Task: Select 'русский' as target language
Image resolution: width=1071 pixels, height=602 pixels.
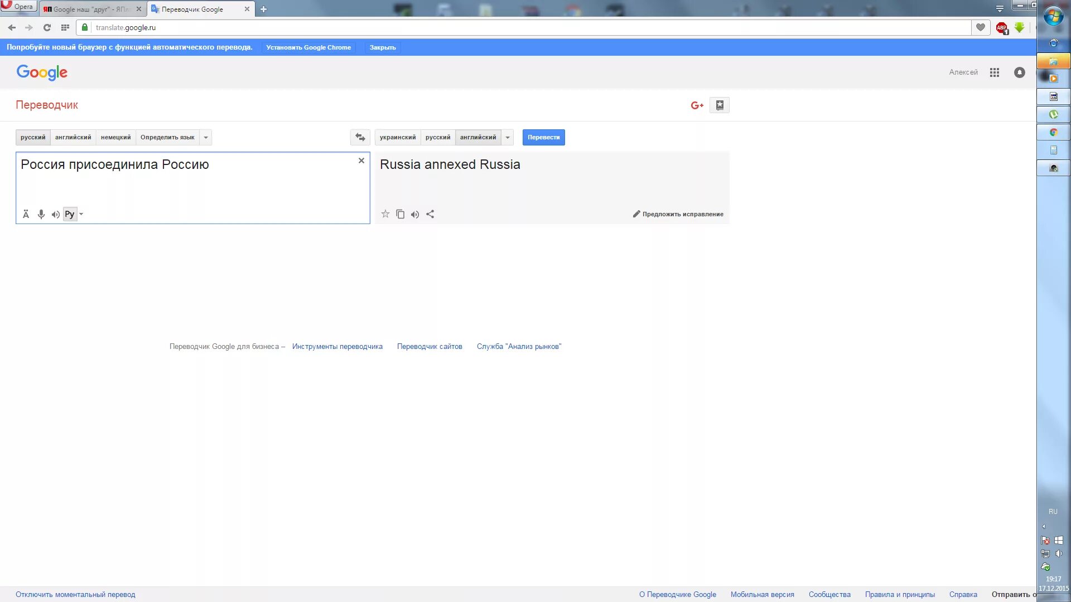Action: coord(438,137)
